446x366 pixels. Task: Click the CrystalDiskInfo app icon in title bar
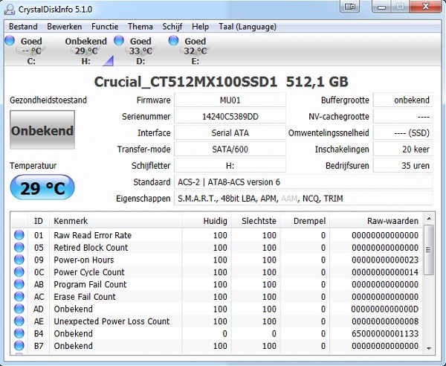(x=10, y=10)
